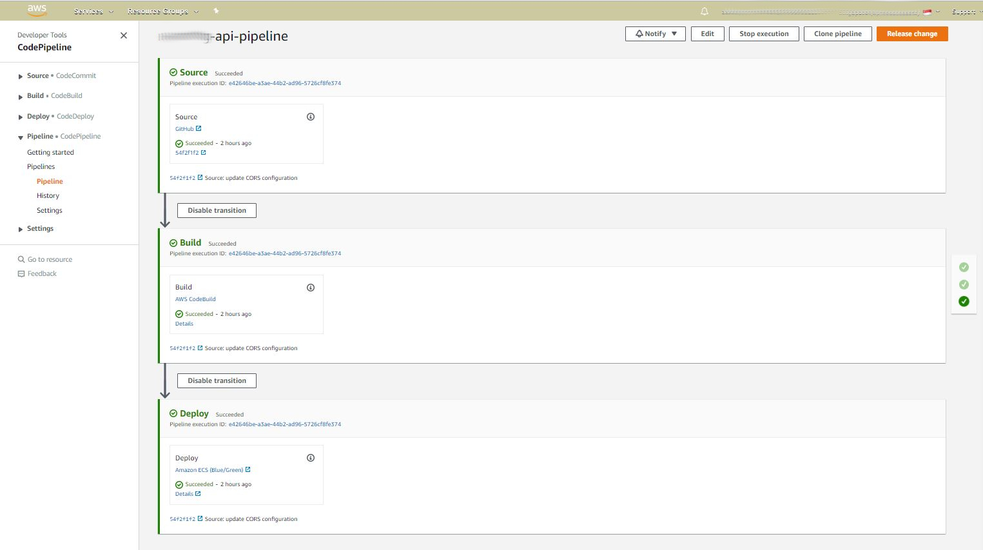
Task: Show info for the Build action card
Action: 311,288
